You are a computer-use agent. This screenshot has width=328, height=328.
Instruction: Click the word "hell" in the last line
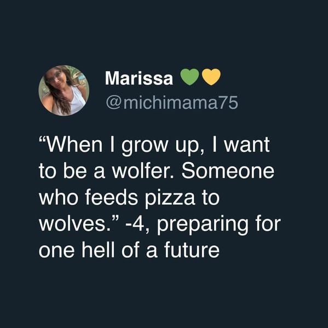(98, 250)
